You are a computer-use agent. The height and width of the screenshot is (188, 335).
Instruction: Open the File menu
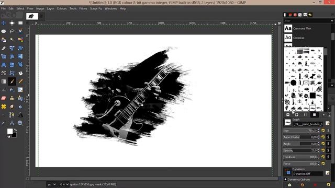(4, 8)
